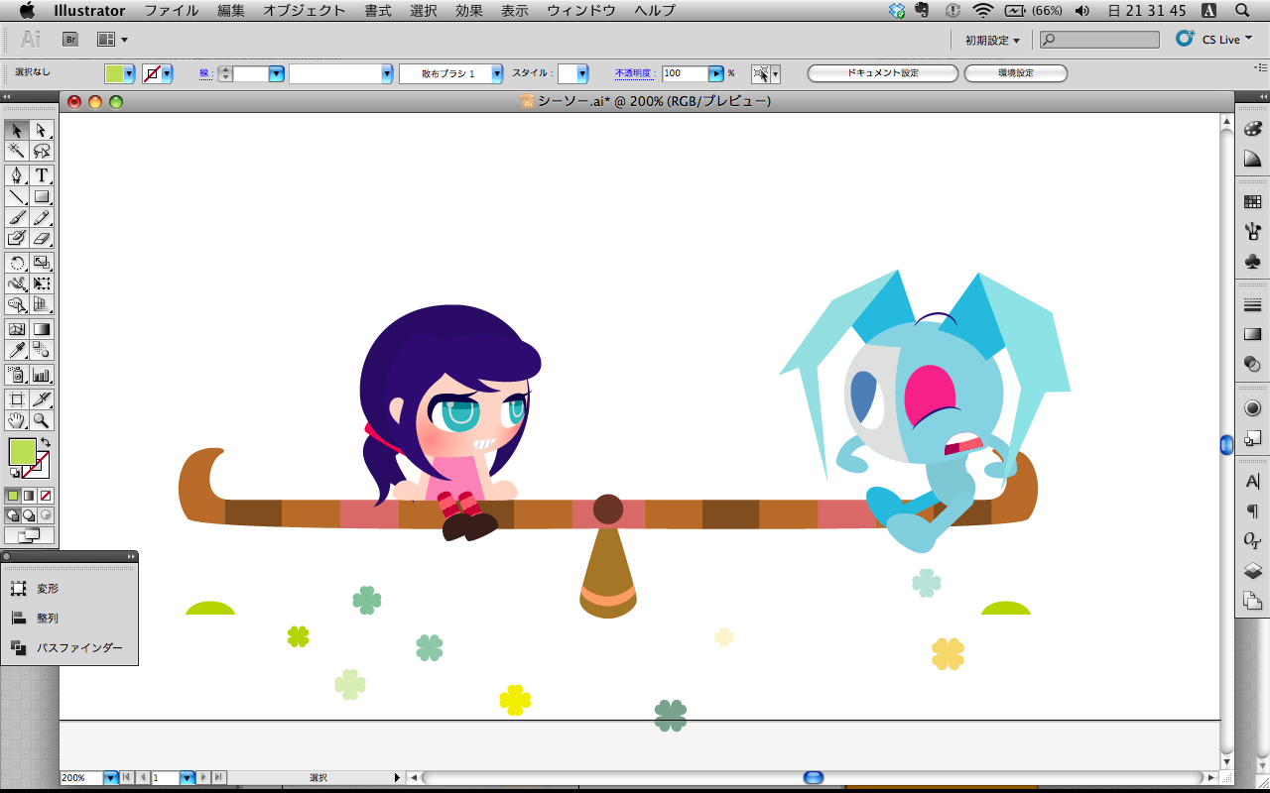Image resolution: width=1270 pixels, height=793 pixels.
Task: Enable Draw Behind mode
Action: 29,515
